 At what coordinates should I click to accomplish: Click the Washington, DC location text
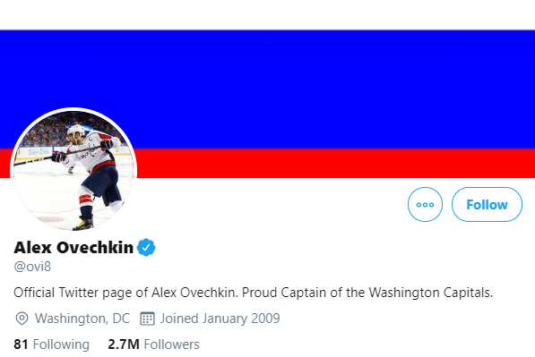82,319
